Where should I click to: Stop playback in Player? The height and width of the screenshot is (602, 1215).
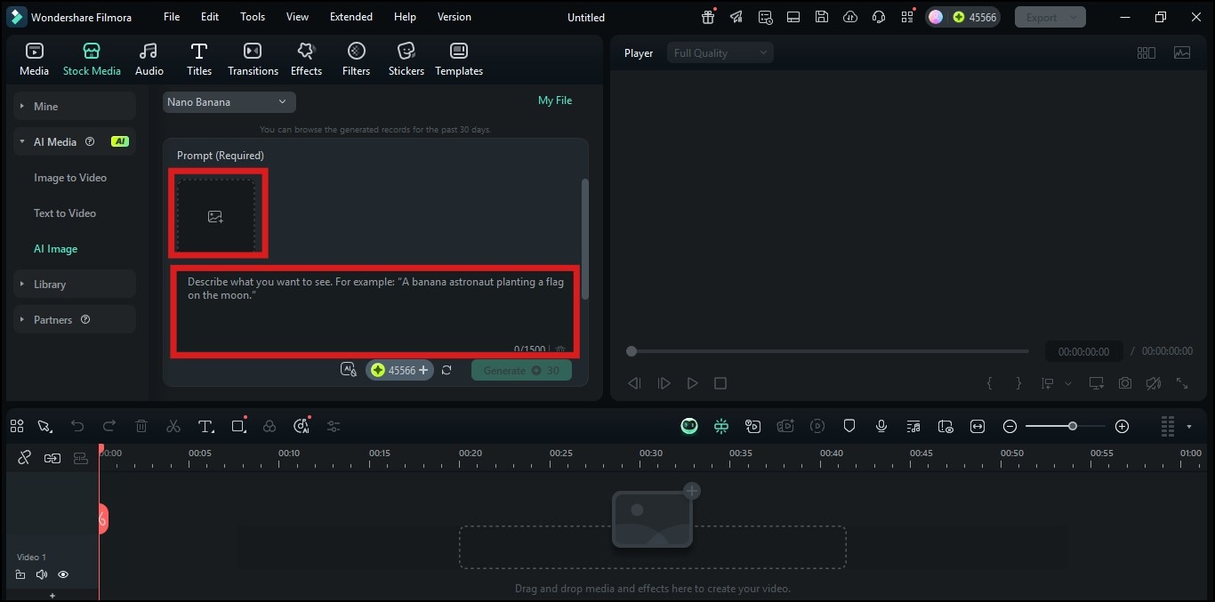[x=720, y=383]
